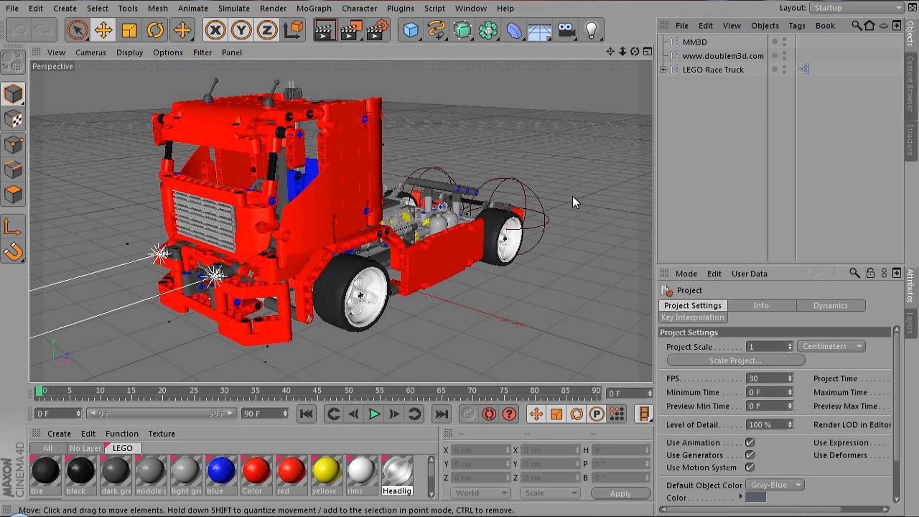919x517 pixels.
Task: Toggle the Use Generators checkbox
Action: [x=750, y=455]
